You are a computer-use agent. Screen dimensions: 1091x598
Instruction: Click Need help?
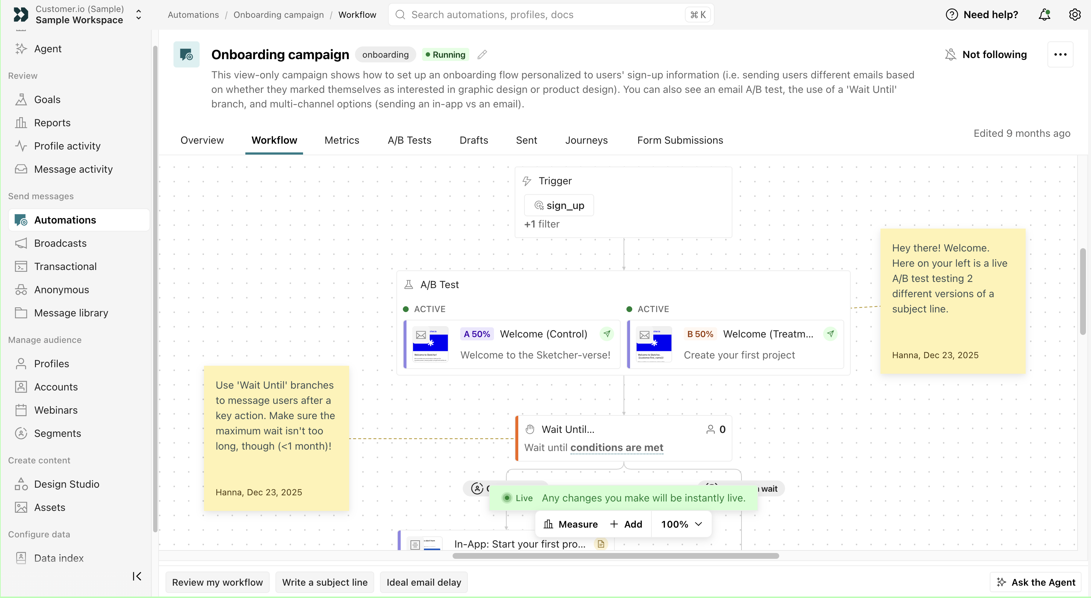point(982,15)
